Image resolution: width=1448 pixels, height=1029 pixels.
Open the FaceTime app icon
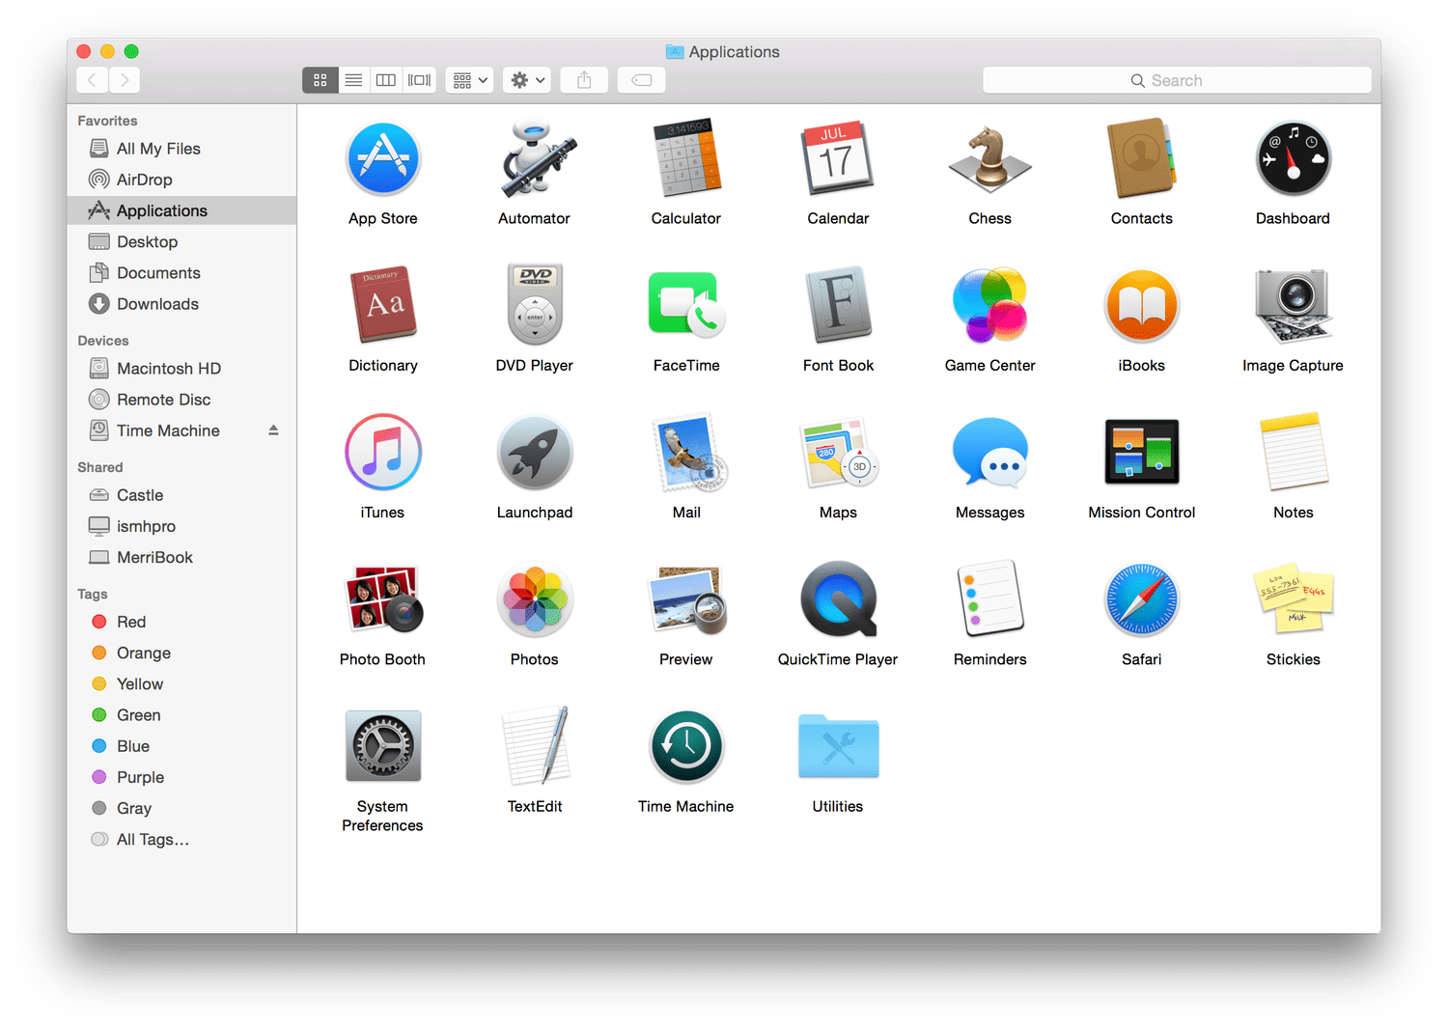(686, 305)
